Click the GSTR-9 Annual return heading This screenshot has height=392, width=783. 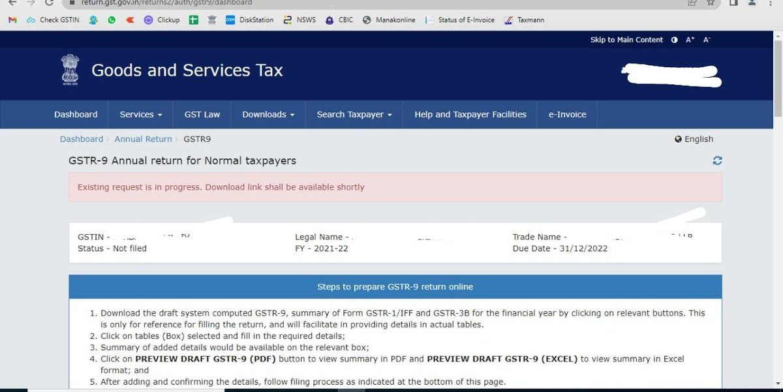(x=182, y=160)
